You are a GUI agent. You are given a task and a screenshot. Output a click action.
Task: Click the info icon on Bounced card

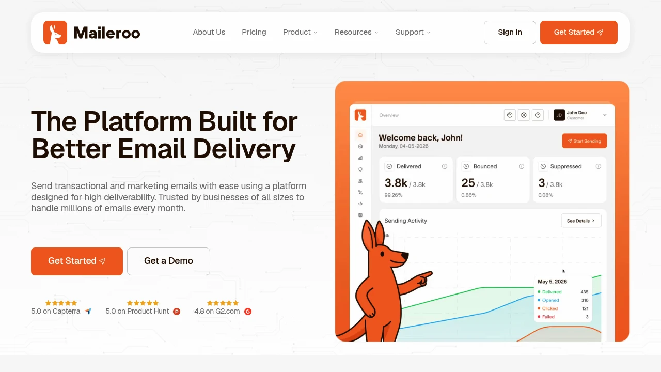click(x=522, y=166)
